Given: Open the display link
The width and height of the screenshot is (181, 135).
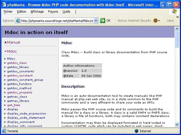Looking at the screenshot, I should pos(12,109).
